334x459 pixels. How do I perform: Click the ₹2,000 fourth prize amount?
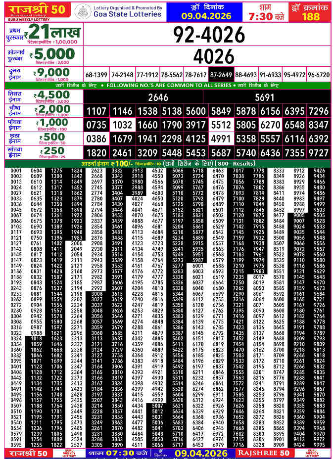pyautogui.click(x=52, y=109)
